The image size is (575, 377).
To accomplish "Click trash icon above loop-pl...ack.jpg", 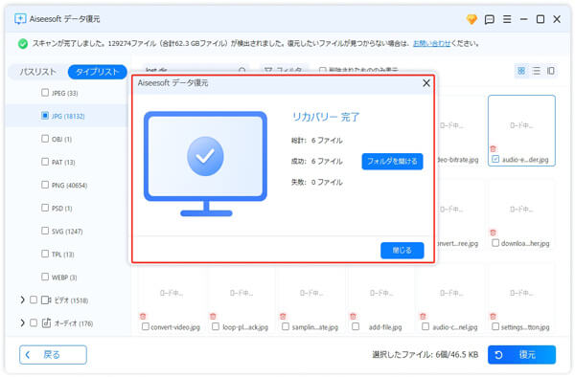I will [x=213, y=316].
